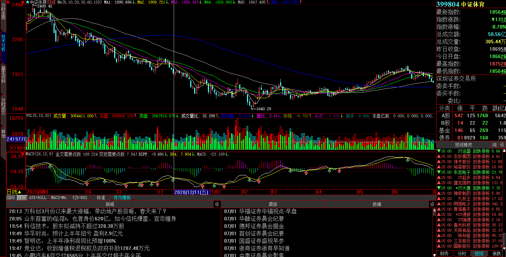This screenshot has width=506, height=257.
Task: Click the MA(5,10,20,30,60,120) legend label
Action: coord(80,2)
